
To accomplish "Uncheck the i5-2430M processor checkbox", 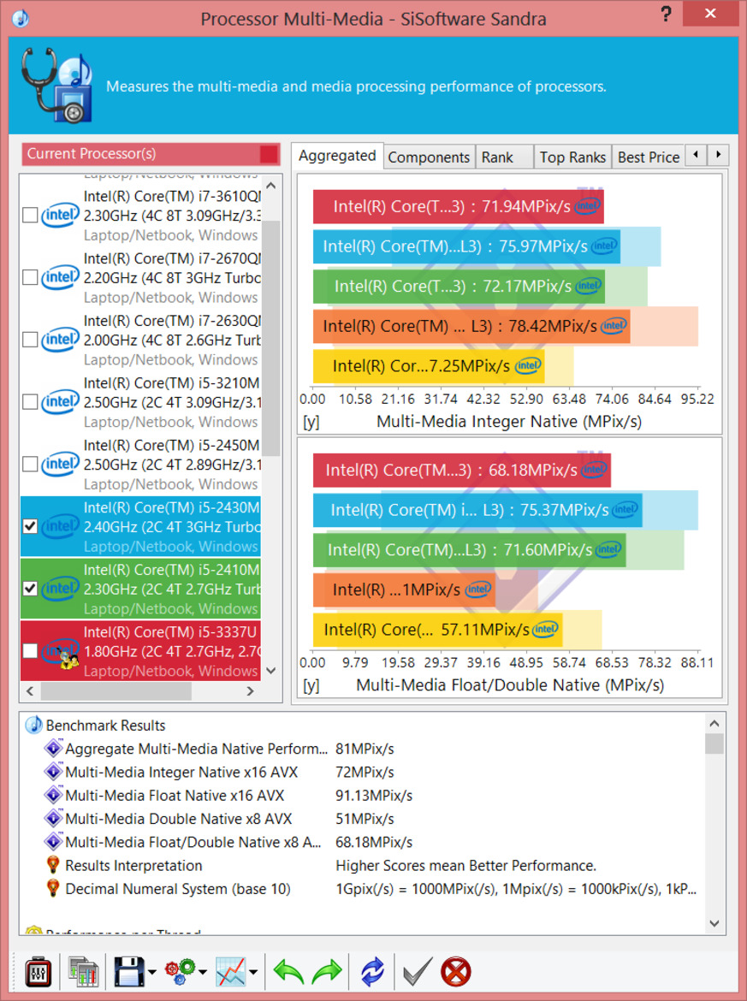I will tap(30, 526).
